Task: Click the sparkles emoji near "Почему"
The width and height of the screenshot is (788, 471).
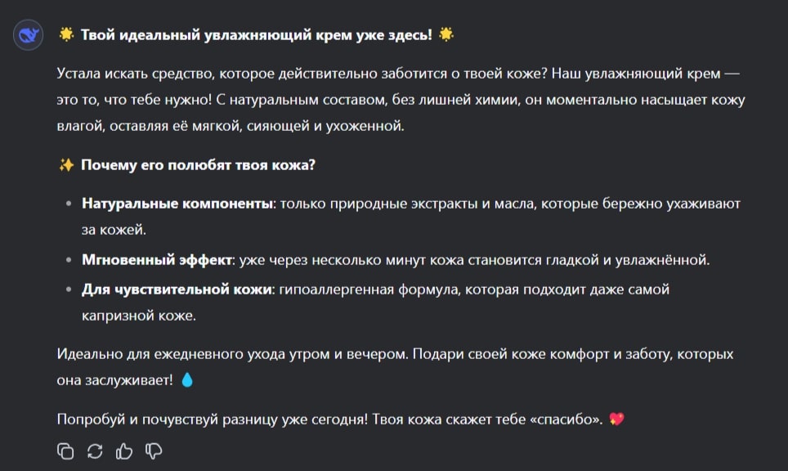Action: [x=66, y=164]
